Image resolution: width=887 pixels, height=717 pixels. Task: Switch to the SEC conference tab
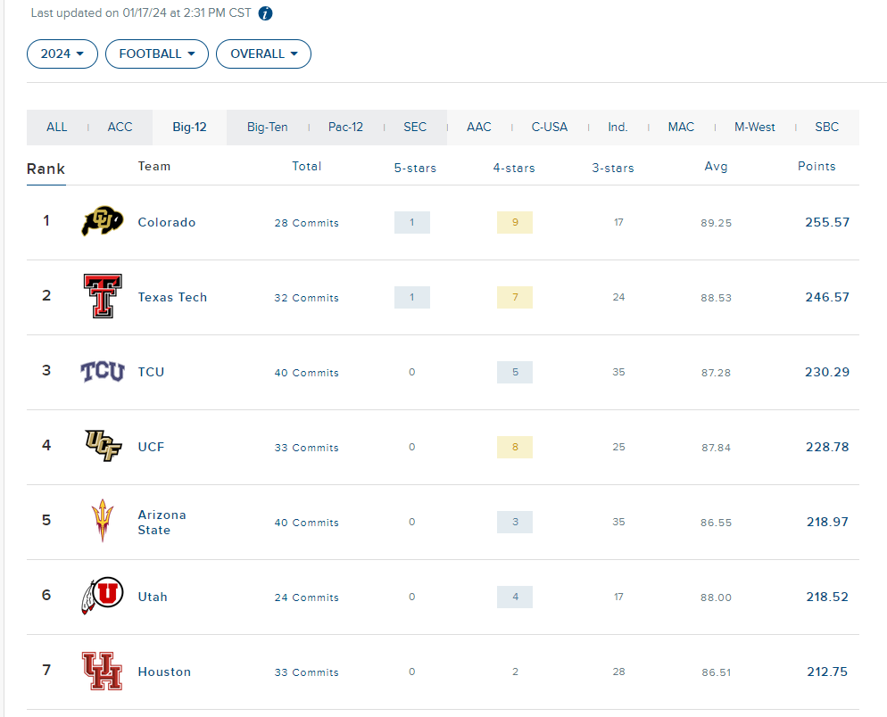[415, 128]
